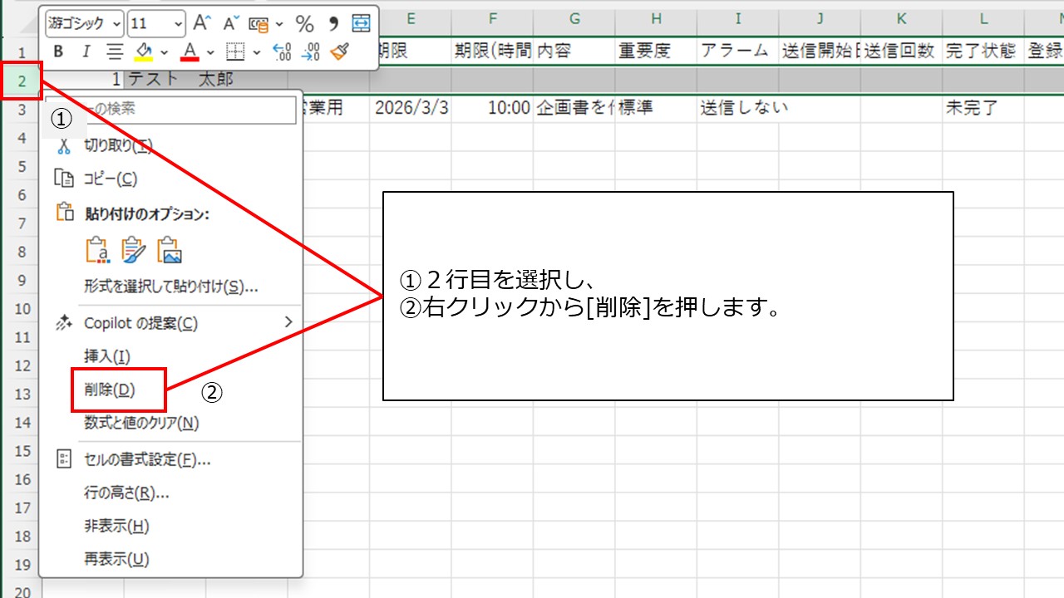Click 形式を選択して貼り付け(S)... option

click(170, 287)
